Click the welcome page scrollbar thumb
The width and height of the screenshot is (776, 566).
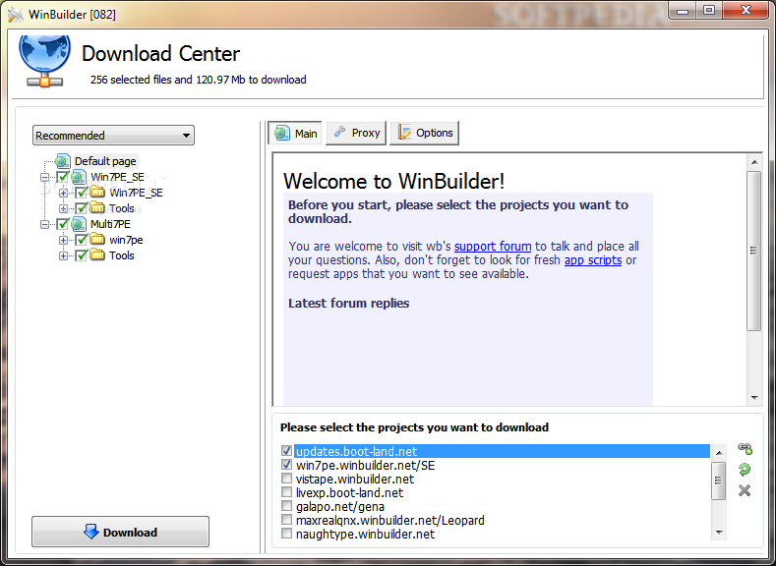753,251
